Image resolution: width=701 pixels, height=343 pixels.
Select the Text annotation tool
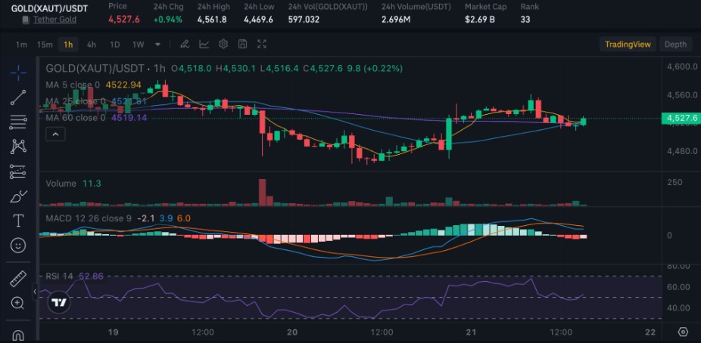(x=18, y=221)
